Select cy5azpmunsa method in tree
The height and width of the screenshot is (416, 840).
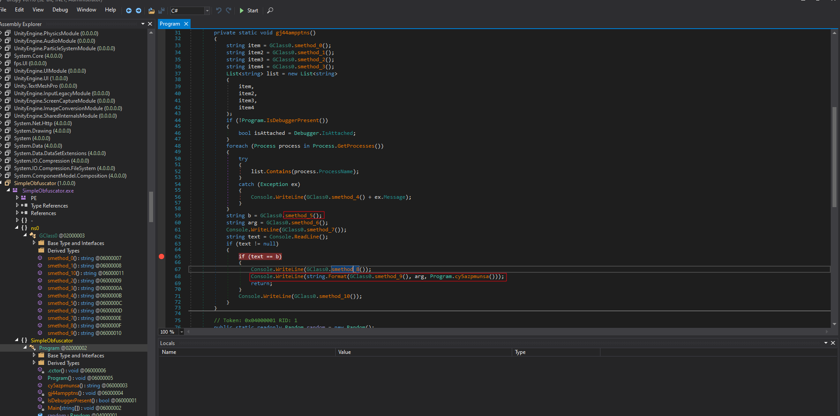pos(63,386)
